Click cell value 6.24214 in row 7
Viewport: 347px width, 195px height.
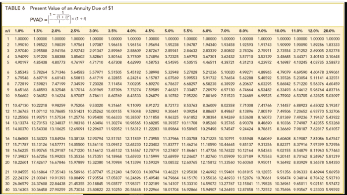[134, 78]
